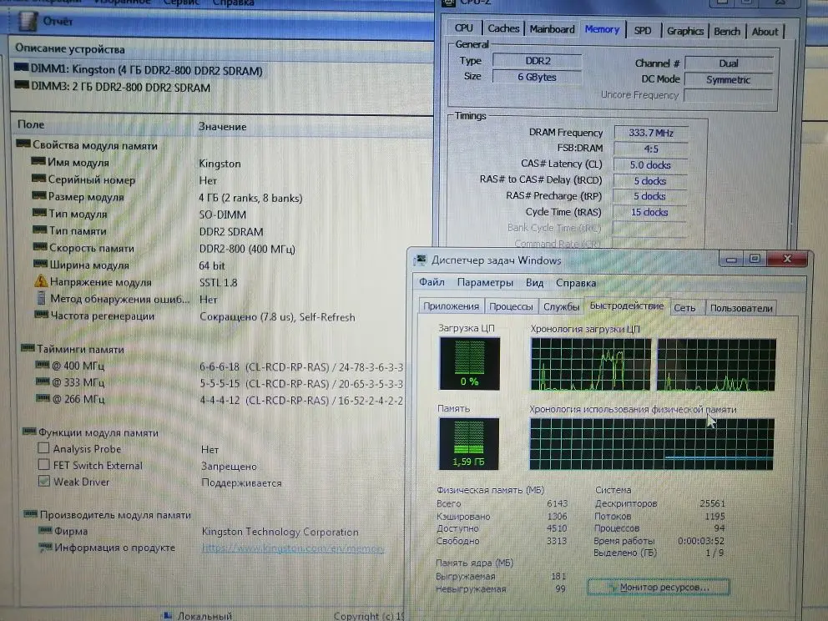Click Task Manager title bar icon
Screen dimensions: 828x621
[421, 260]
